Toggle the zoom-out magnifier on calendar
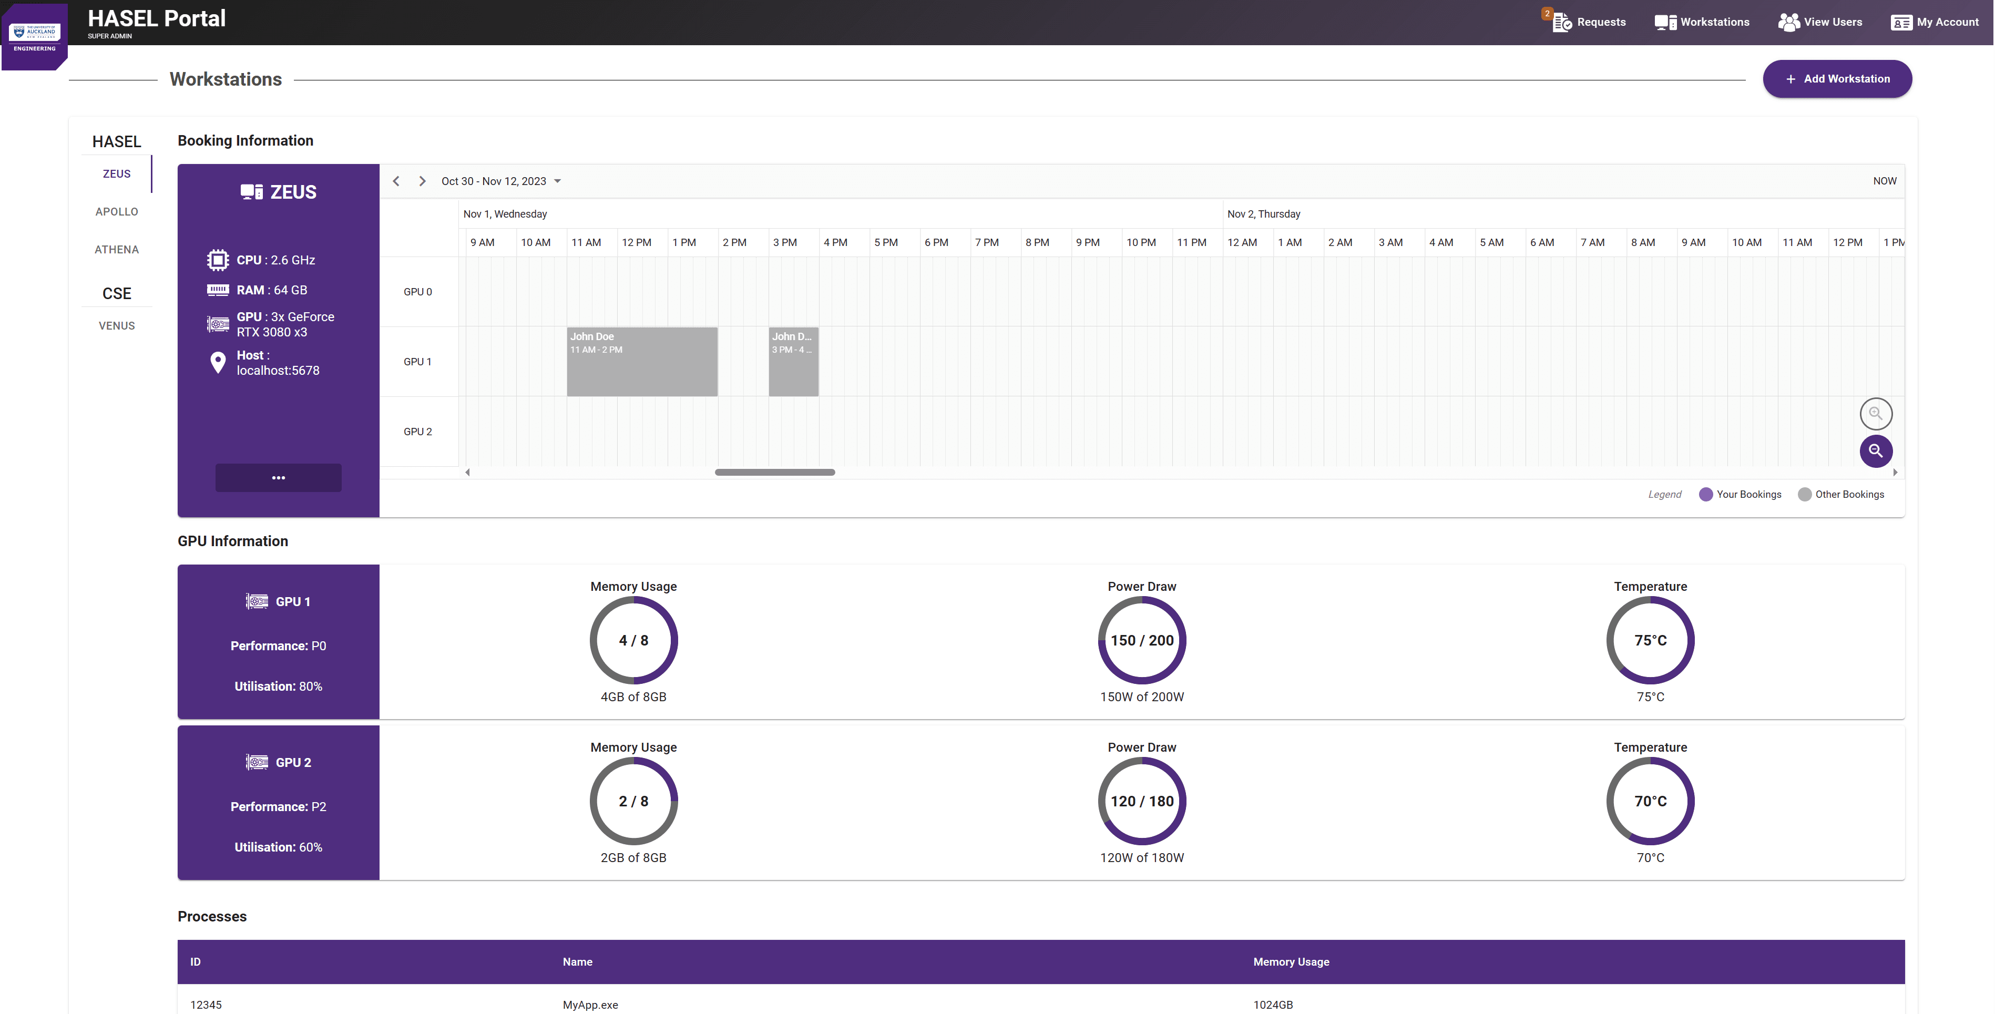The image size is (1995, 1014). [x=1876, y=450]
